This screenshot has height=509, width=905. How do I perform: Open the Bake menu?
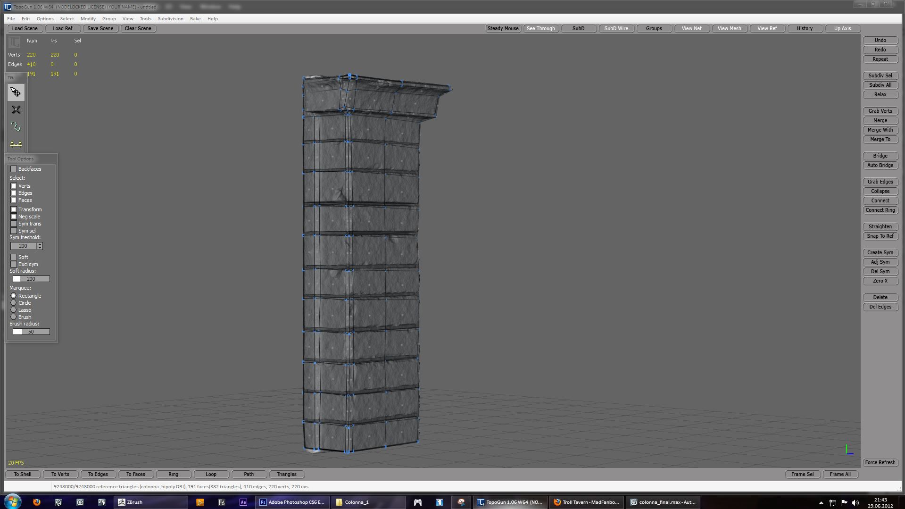point(195,19)
